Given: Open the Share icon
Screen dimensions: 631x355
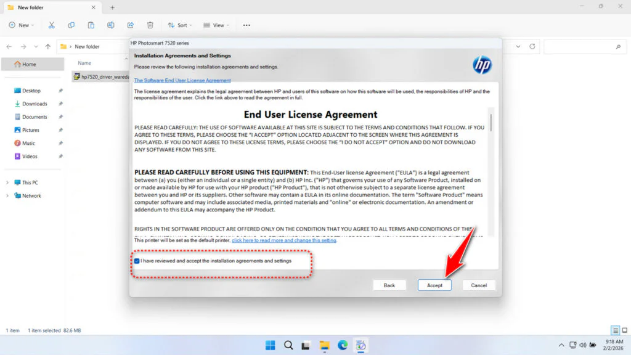Looking at the screenshot, I should click(x=130, y=25).
